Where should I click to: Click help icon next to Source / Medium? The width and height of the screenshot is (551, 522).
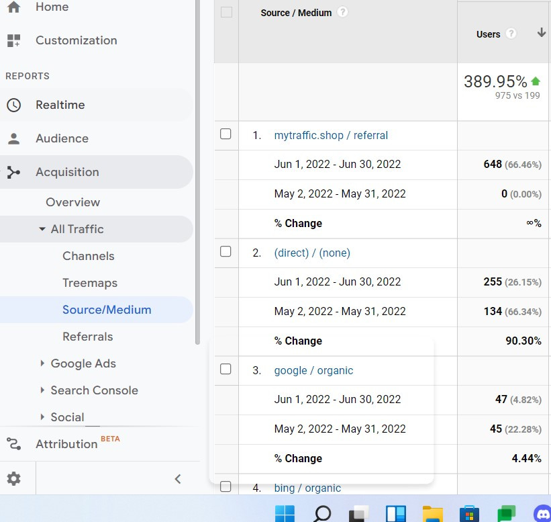[x=343, y=12]
